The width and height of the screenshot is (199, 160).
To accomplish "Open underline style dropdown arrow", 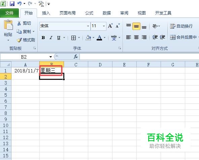I will 64,38.
